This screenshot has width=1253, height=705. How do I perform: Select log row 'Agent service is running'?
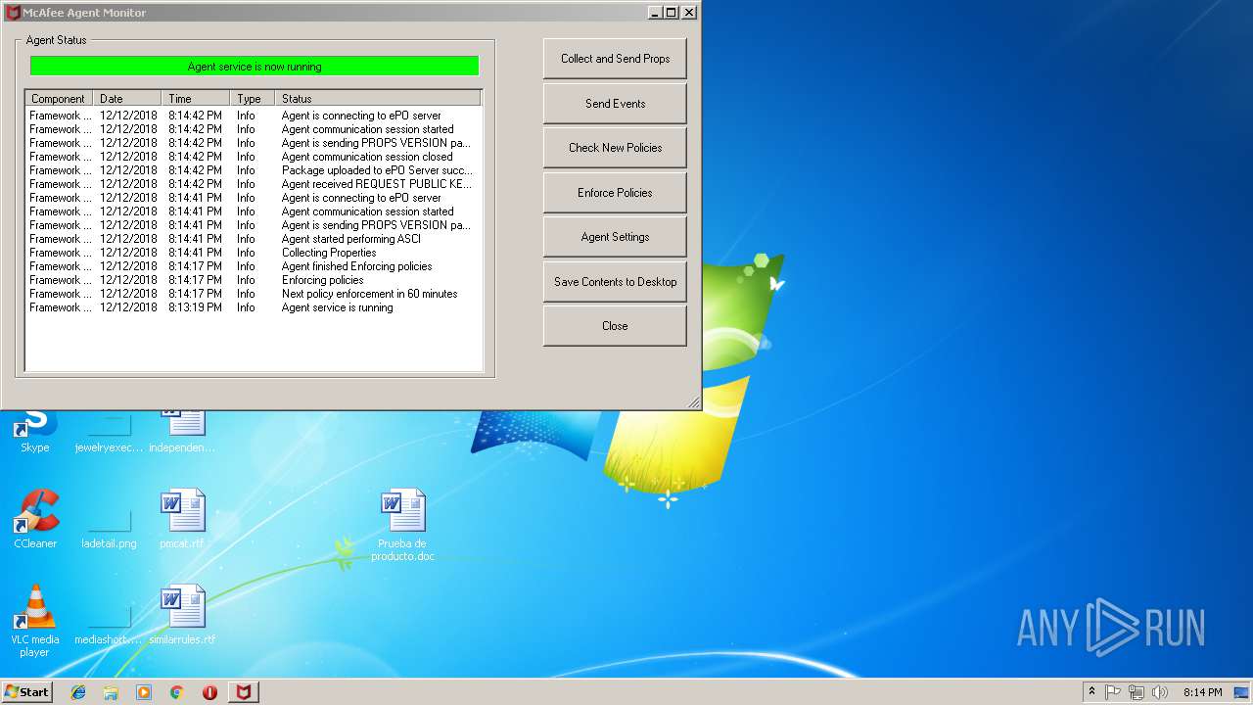254,307
